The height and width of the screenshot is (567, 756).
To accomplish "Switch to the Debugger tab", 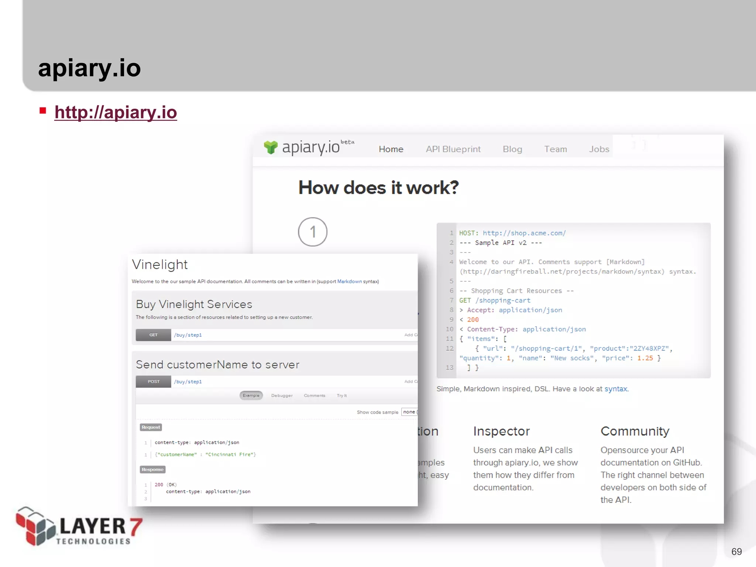I will (x=282, y=395).
